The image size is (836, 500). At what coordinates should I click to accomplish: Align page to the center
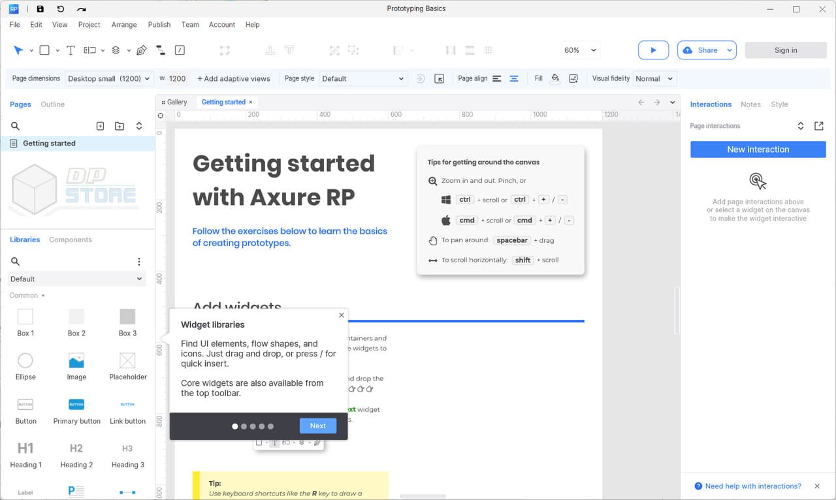point(515,78)
